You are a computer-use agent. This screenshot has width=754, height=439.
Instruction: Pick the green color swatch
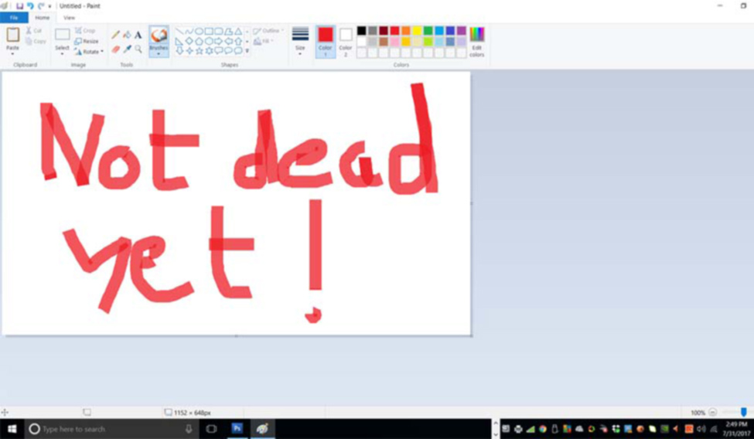(428, 31)
